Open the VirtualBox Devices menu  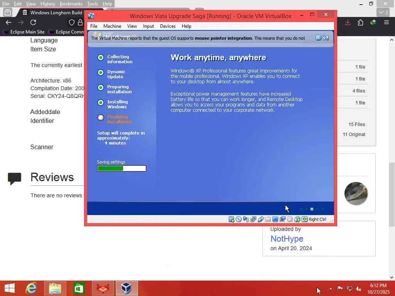[x=168, y=26]
